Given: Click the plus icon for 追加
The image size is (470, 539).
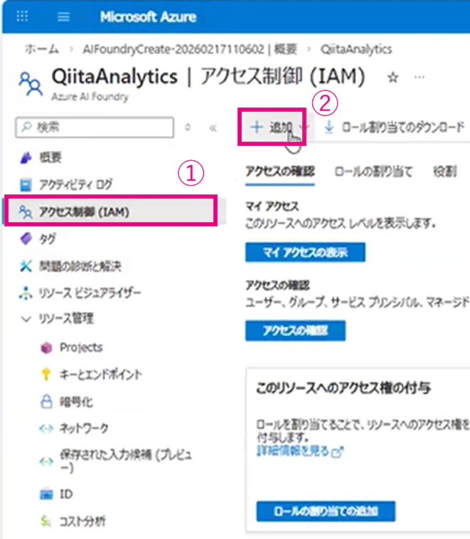Looking at the screenshot, I should (257, 127).
